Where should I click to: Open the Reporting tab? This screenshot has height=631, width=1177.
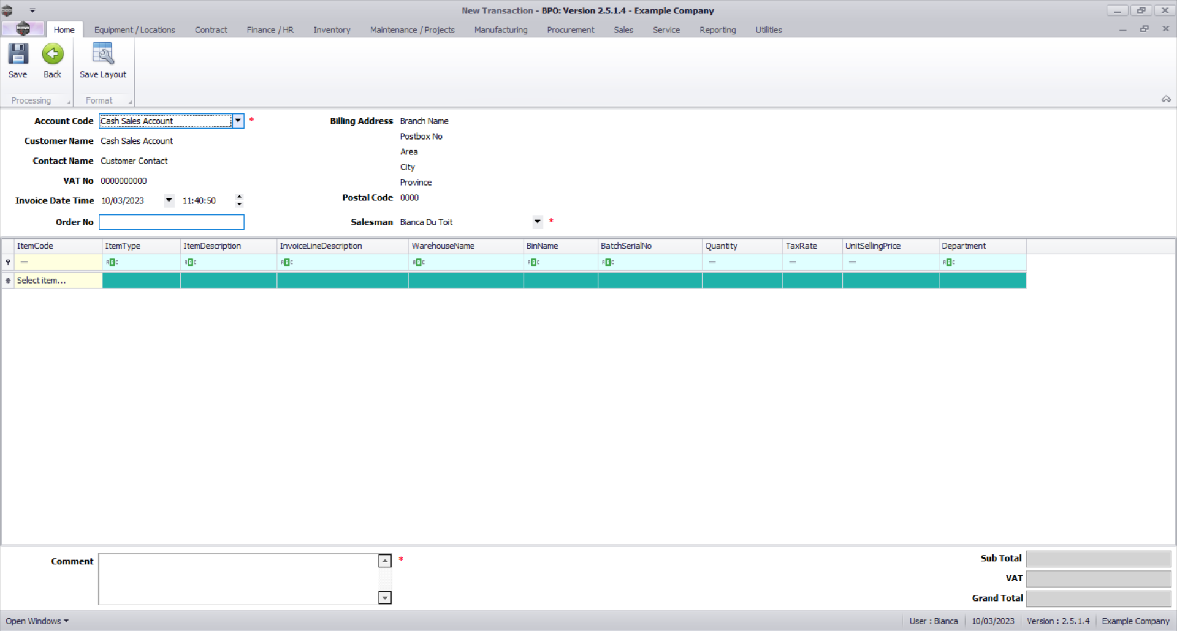718,29
